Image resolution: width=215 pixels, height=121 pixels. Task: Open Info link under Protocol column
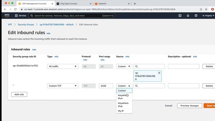pyautogui.click(x=85, y=60)
